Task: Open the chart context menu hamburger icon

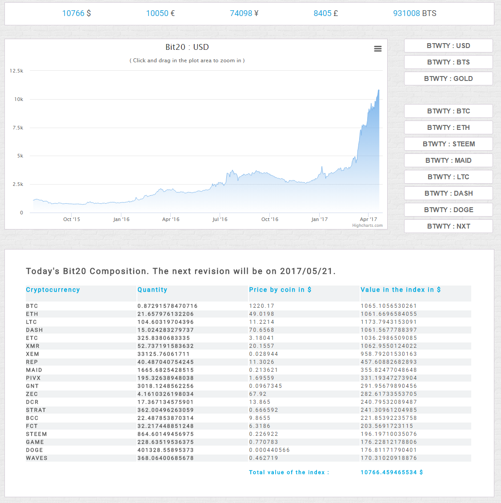Action: click(x=377, y=49)
